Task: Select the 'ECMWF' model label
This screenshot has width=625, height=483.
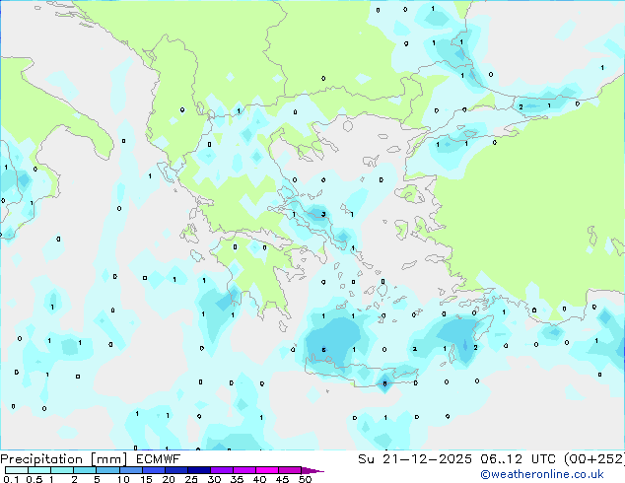Action: [159, 459]
